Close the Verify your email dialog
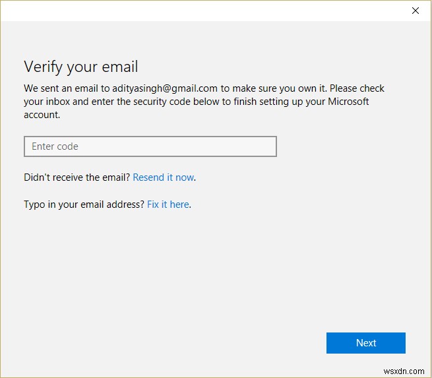The width and height of the screenshot is (432, 378). 416,11
